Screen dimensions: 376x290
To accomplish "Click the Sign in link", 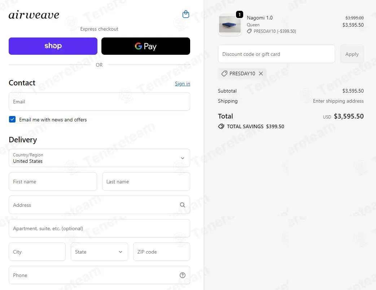I will coord(183,84).
